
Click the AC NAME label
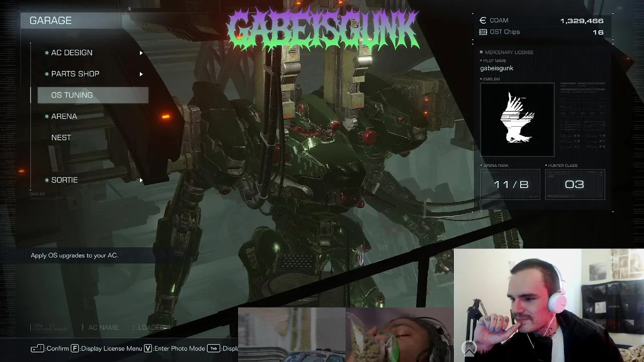pyautogui.click(x=104, y=328)
